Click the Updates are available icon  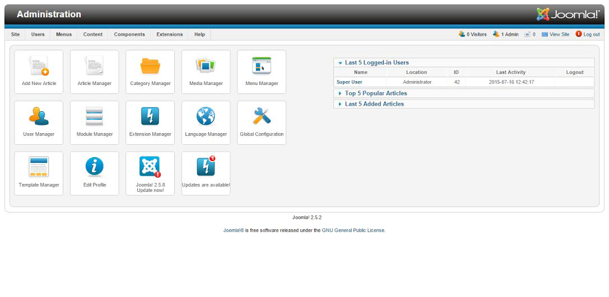pos(206,166)
